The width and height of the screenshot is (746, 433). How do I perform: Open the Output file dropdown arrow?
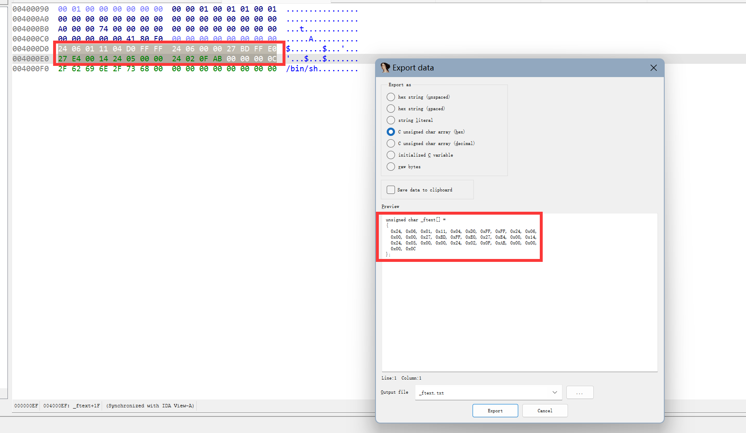pos(555,392)
